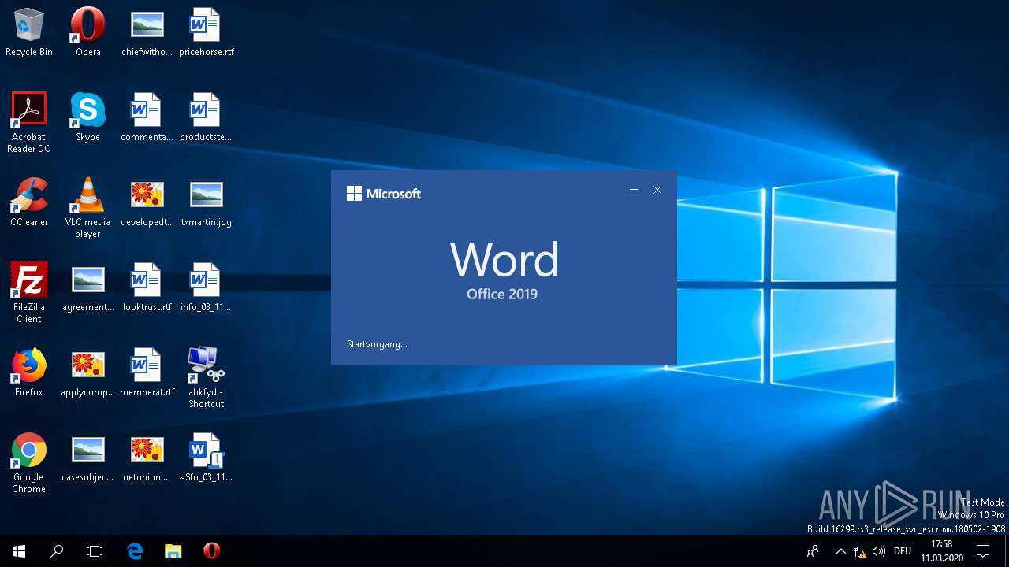Open clock showing 17:58 date
Screen dimensions: 1009x567
(x=941, y=551)
